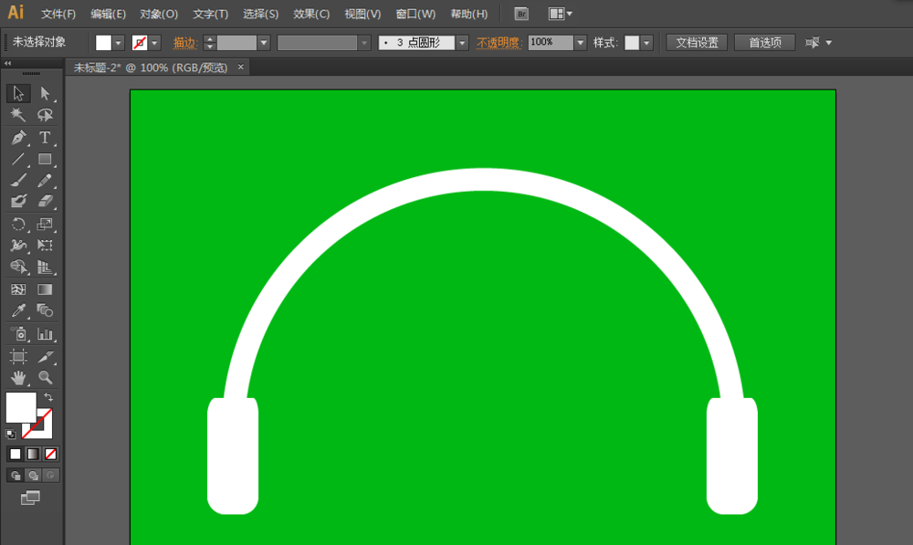Viewport: 913px width, 545px height.
Task: Select the Magic Wand tool
Action: tap(18, 115)
